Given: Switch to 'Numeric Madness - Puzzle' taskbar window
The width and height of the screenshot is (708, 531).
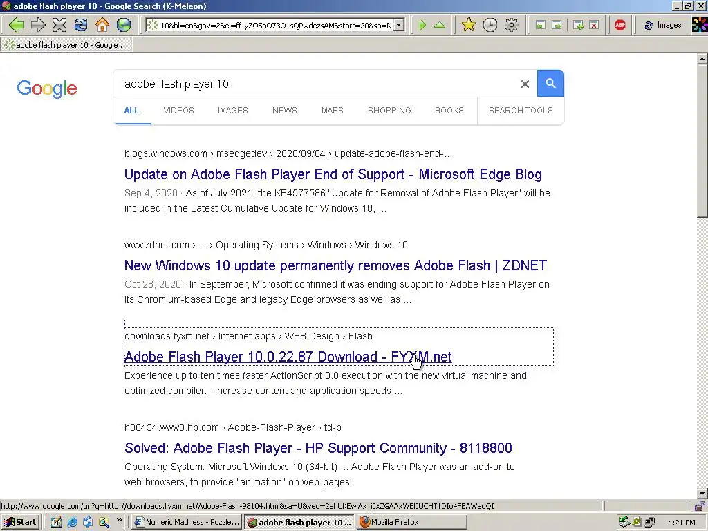Looking at the screenshot, I should (x=187, y=522).
